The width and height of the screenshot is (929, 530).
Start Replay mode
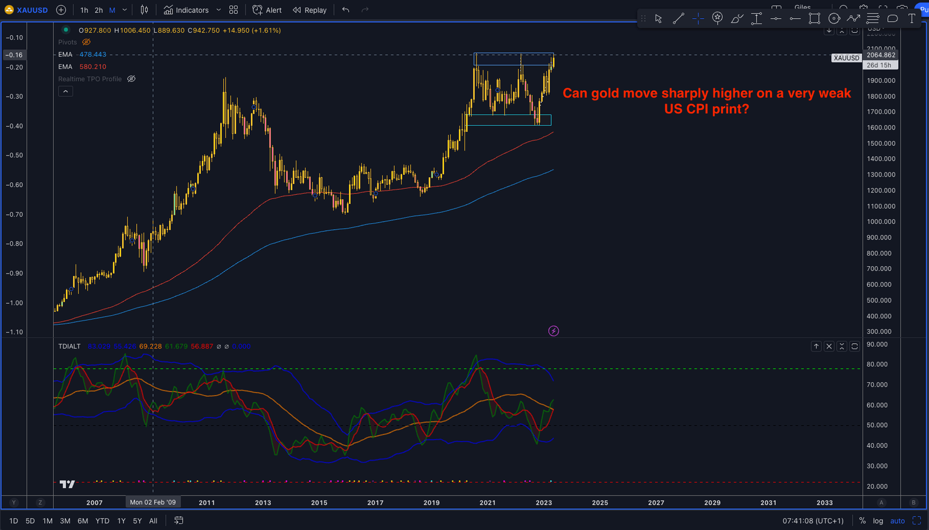[310, 10]
